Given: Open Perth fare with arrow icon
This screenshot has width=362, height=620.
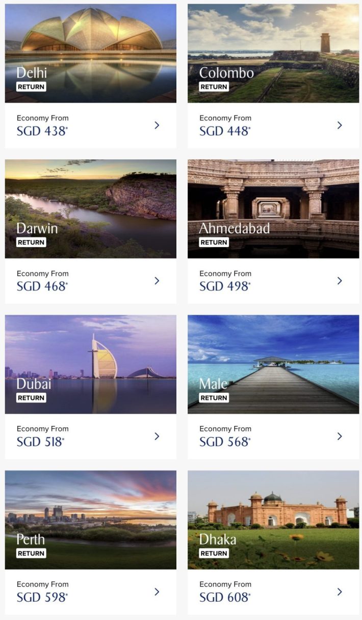Looking at the screenshot, I should pyautogui.click(x=157, y=591).
